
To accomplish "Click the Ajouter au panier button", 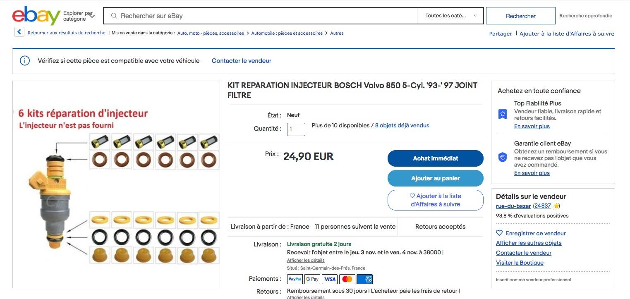I will 435,178.
